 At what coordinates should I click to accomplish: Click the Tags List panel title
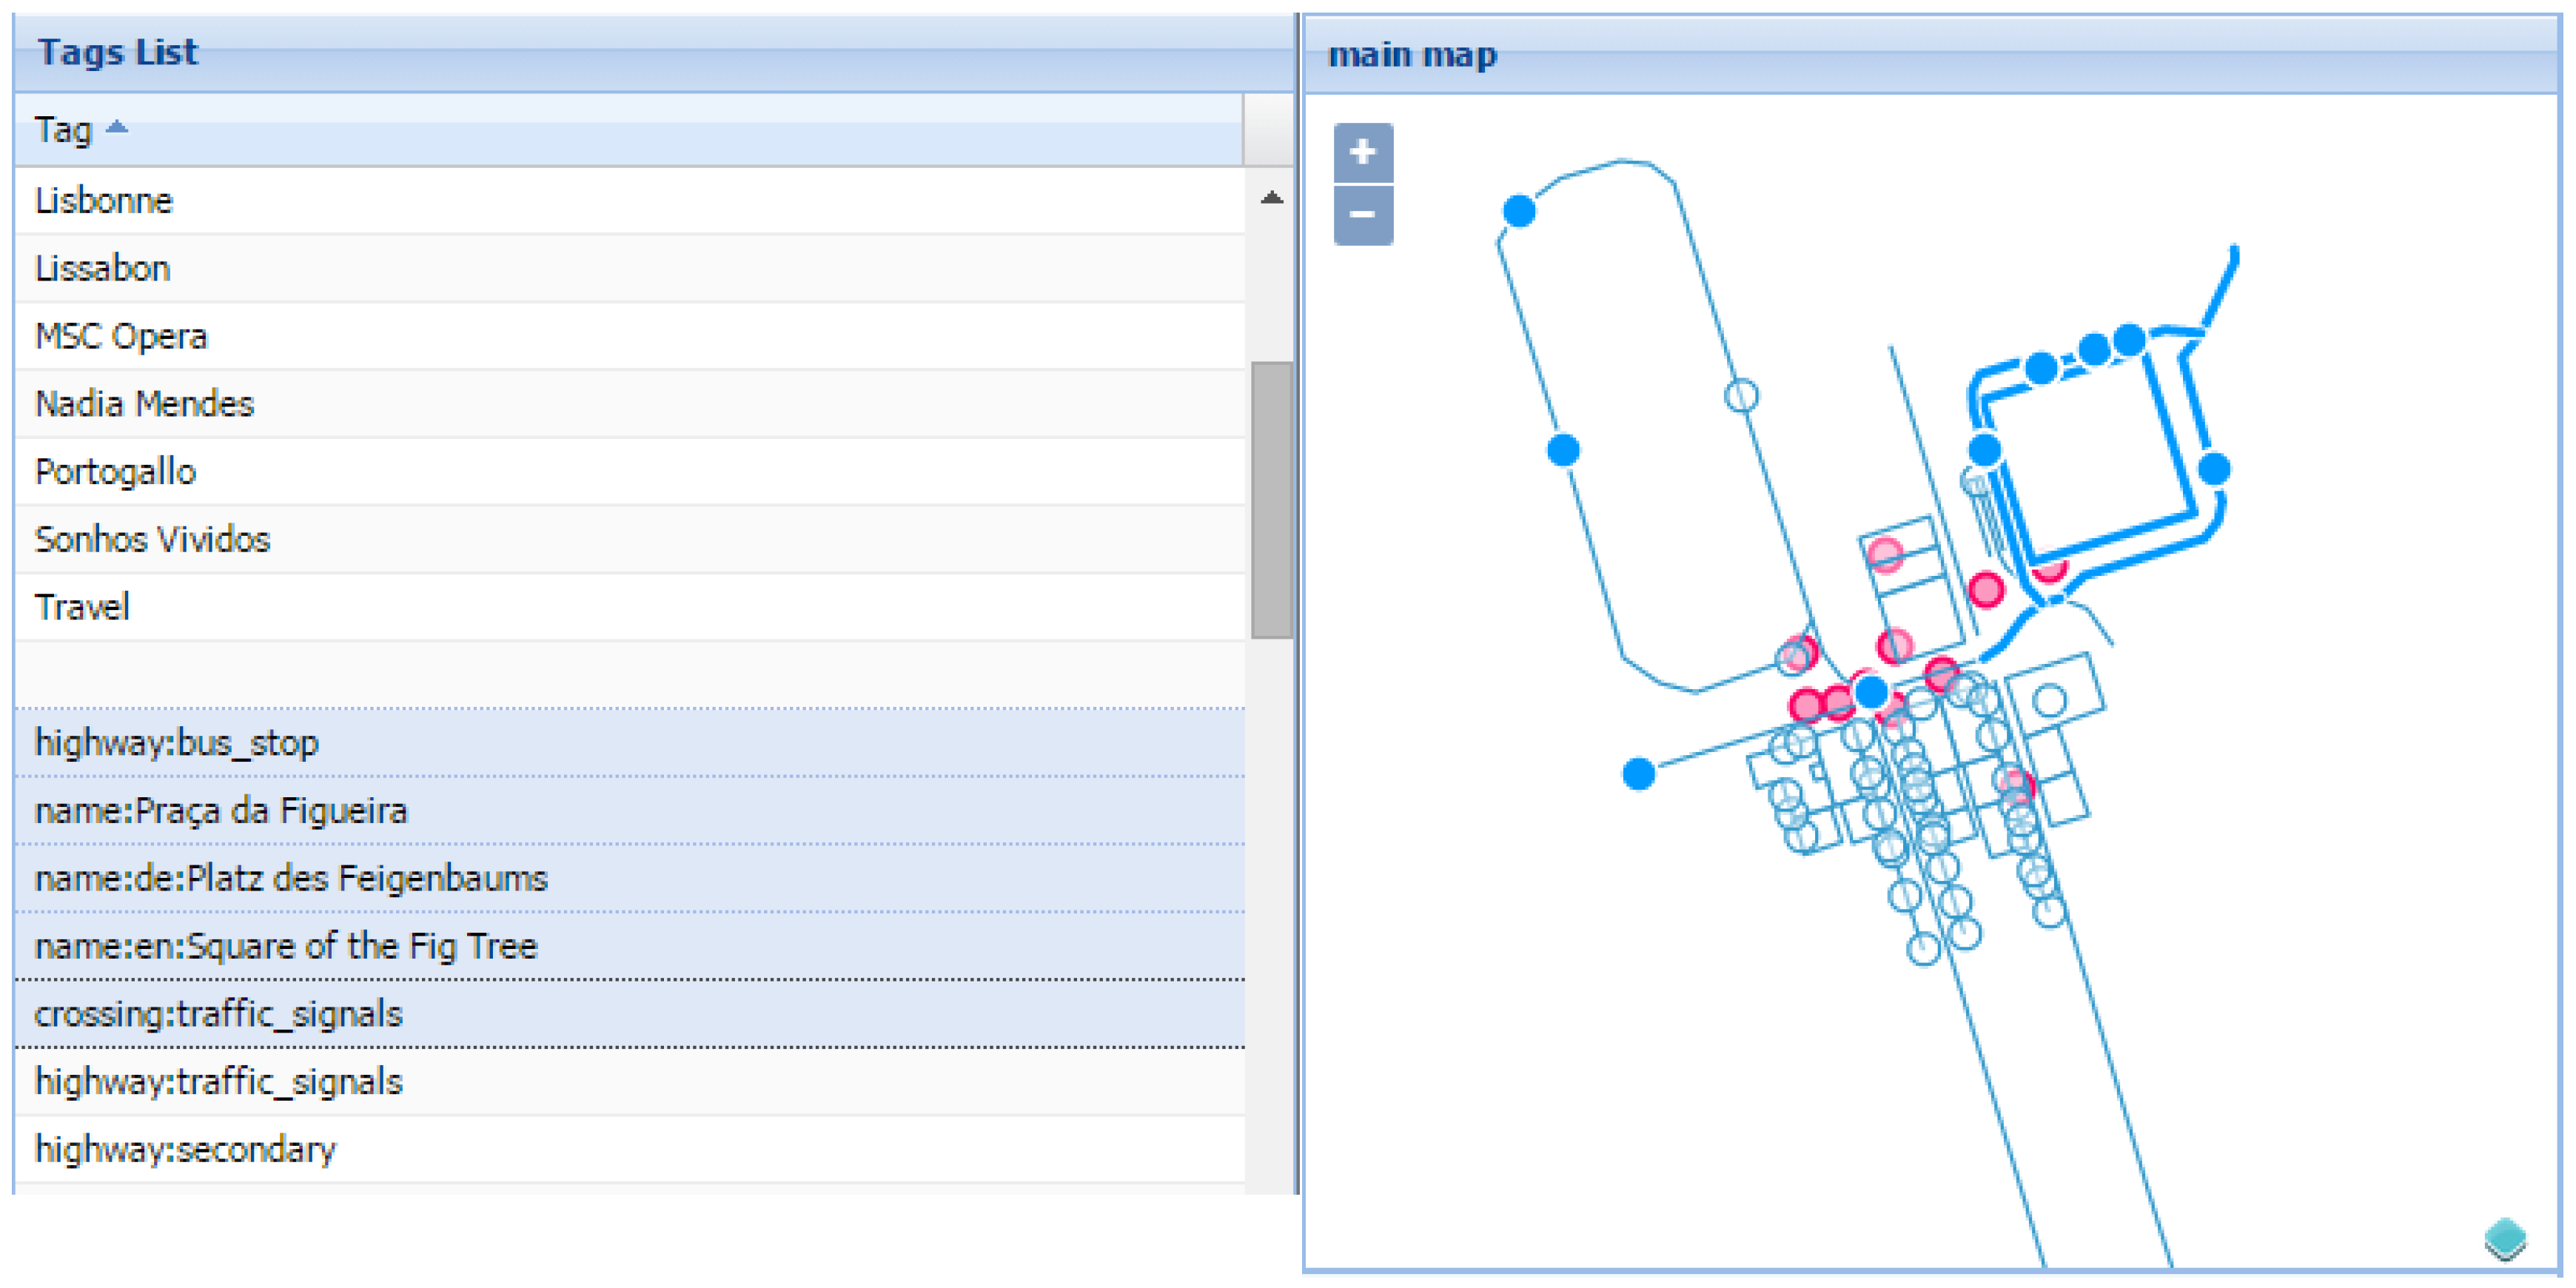click(x=118, y=52)
